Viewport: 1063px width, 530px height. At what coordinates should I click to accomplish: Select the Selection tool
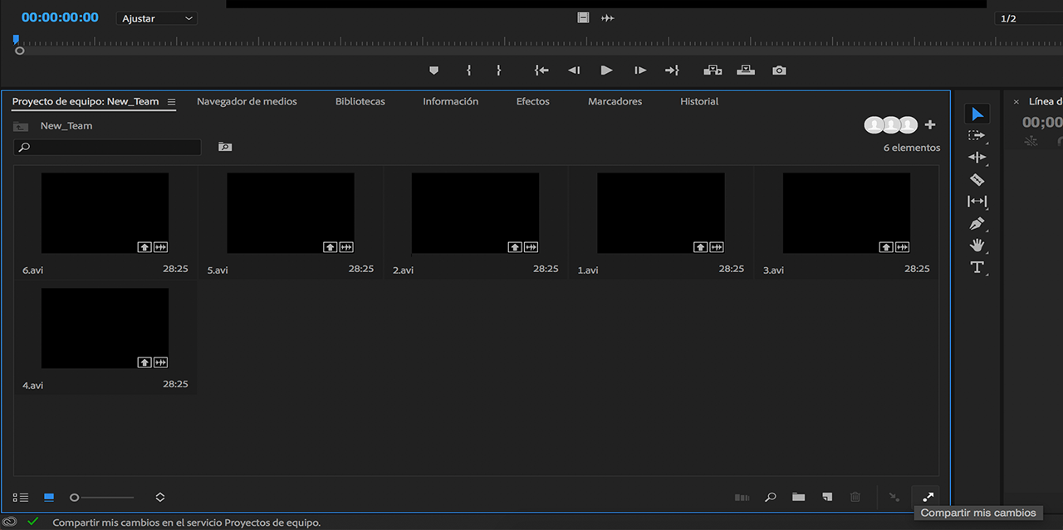pyautogui.click(x=977, y=113)
